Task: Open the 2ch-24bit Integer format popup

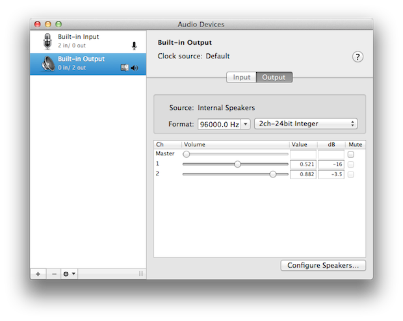Action: coord(305,124)
